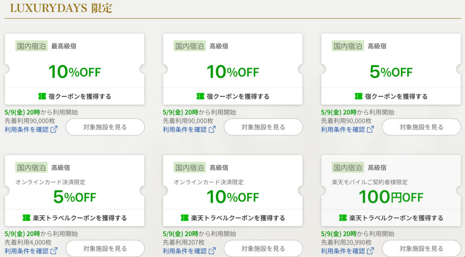Viewport: 465px width, 257px height.
Task: Get the 高級宿 10%OFF 宿クーポン
Action: pyautogui.click(x=233, y=96)
